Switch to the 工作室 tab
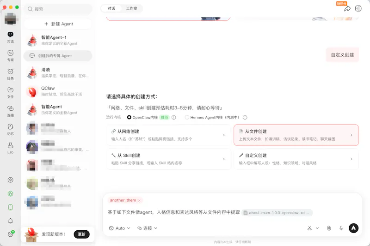 (131, 8)
